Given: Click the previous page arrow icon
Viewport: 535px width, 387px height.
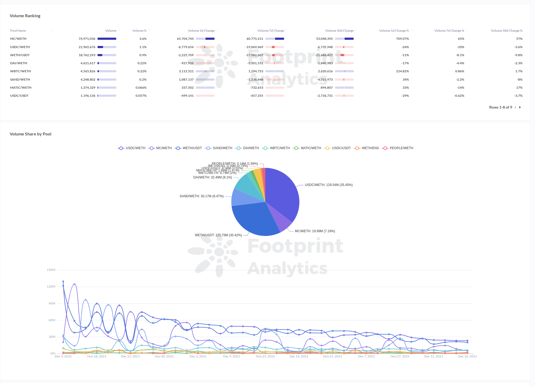Looking at the screenshot, I should [515, 107].
